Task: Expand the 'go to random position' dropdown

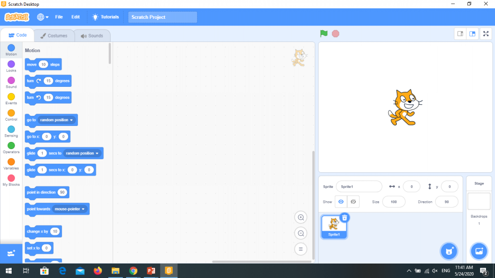Action: 72,120
